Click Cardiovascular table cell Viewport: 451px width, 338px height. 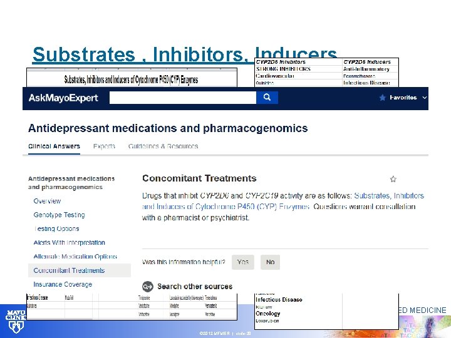point(275,76)
